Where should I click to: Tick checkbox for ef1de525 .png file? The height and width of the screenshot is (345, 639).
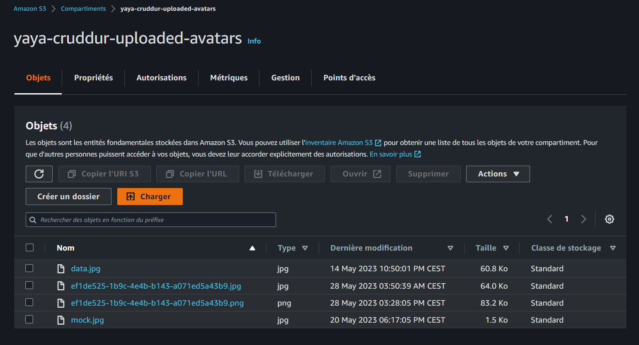29,302
